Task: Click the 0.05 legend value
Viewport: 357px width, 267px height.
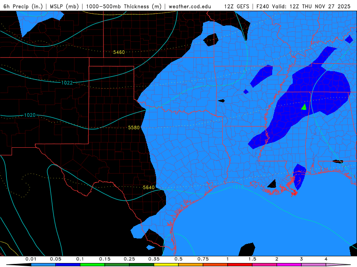Action: click(x=55, y=259)
